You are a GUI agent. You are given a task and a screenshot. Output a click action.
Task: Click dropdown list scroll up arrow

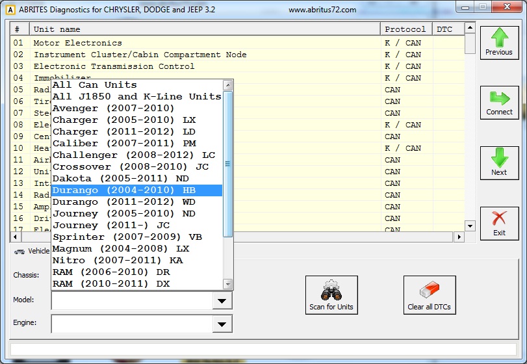click(228, 85)
